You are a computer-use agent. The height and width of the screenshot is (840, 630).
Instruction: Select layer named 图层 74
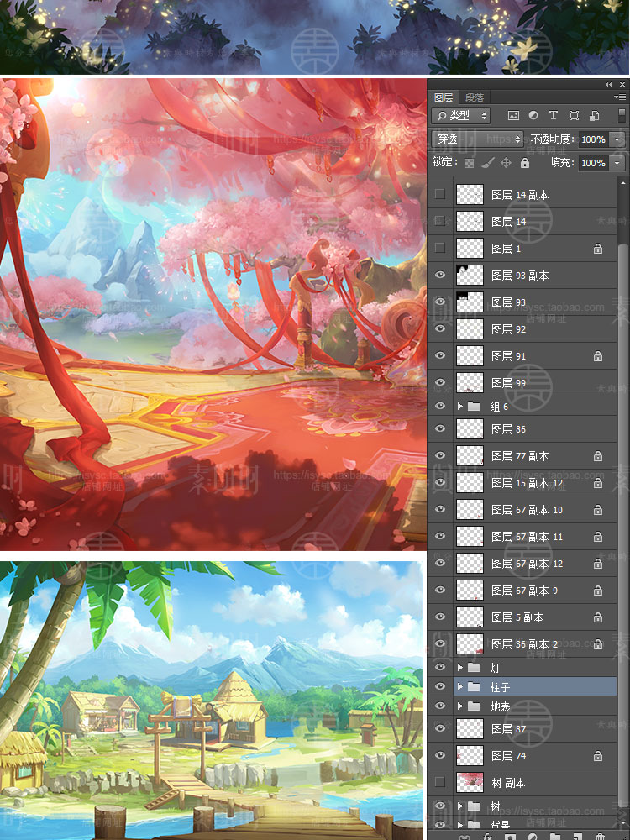click(x=508, y=756)
